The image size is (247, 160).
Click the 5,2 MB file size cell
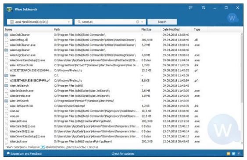click(146, 45)
